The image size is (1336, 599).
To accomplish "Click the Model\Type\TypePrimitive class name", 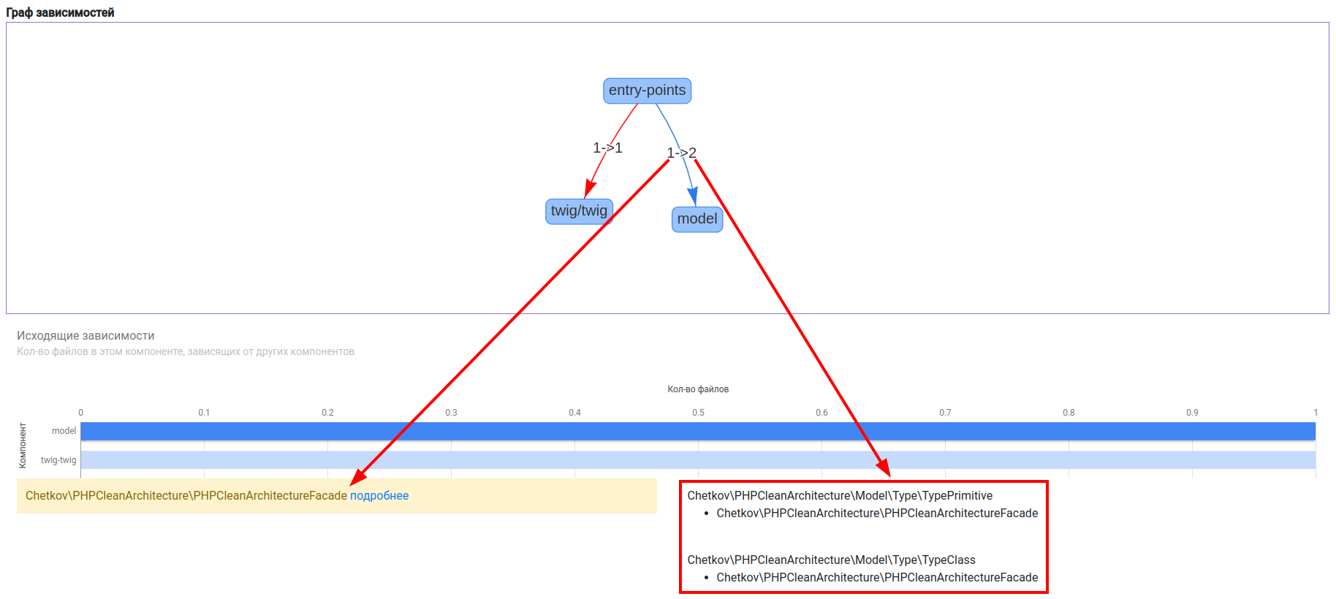I will click(x=840, y=496).
